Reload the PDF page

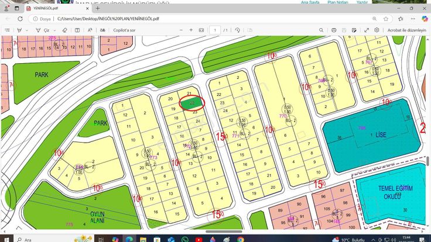point(20,19)
